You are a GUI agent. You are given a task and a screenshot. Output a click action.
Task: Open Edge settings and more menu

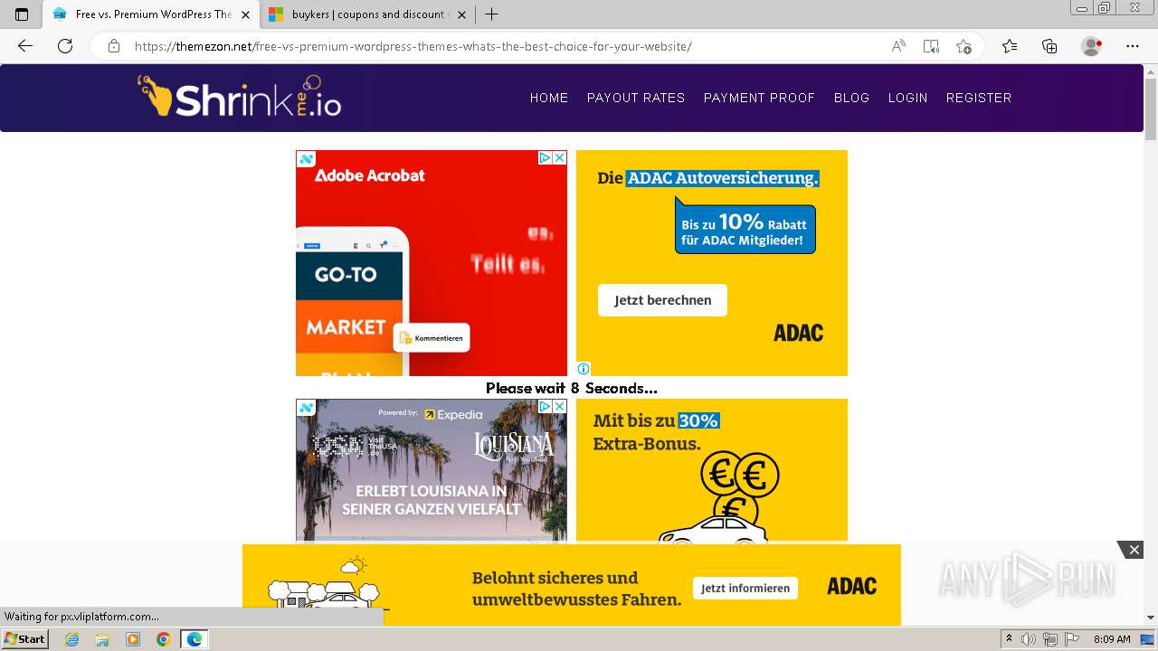(x=1133, y=46)
